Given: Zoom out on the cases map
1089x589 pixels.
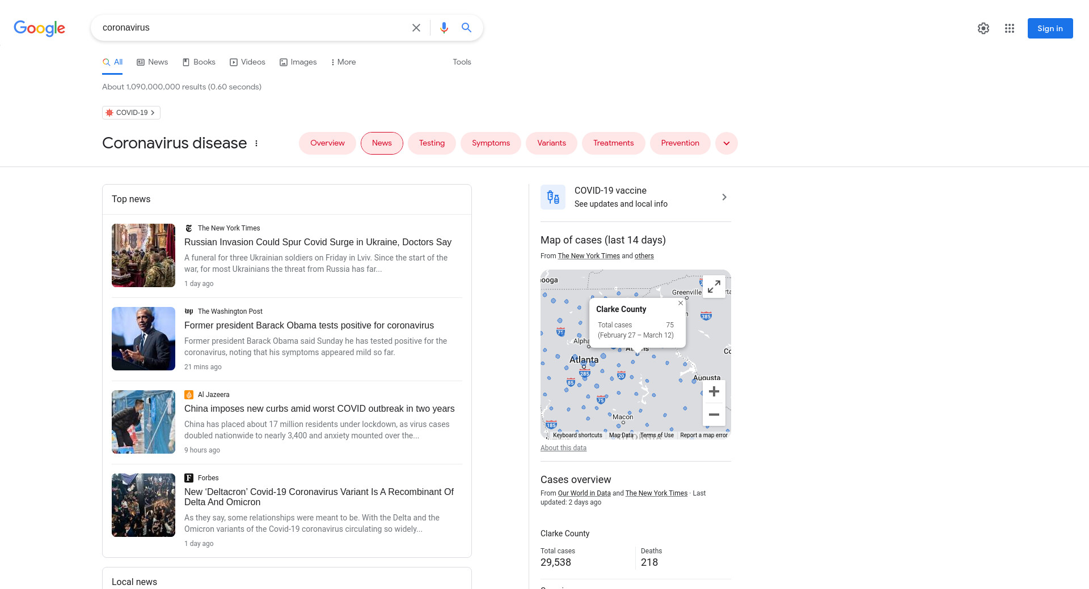Looking at the screenshot, I should click(714, 415).
